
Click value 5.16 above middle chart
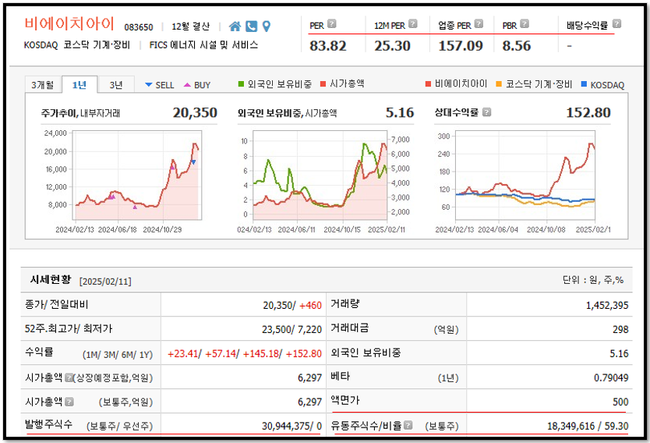400,112
